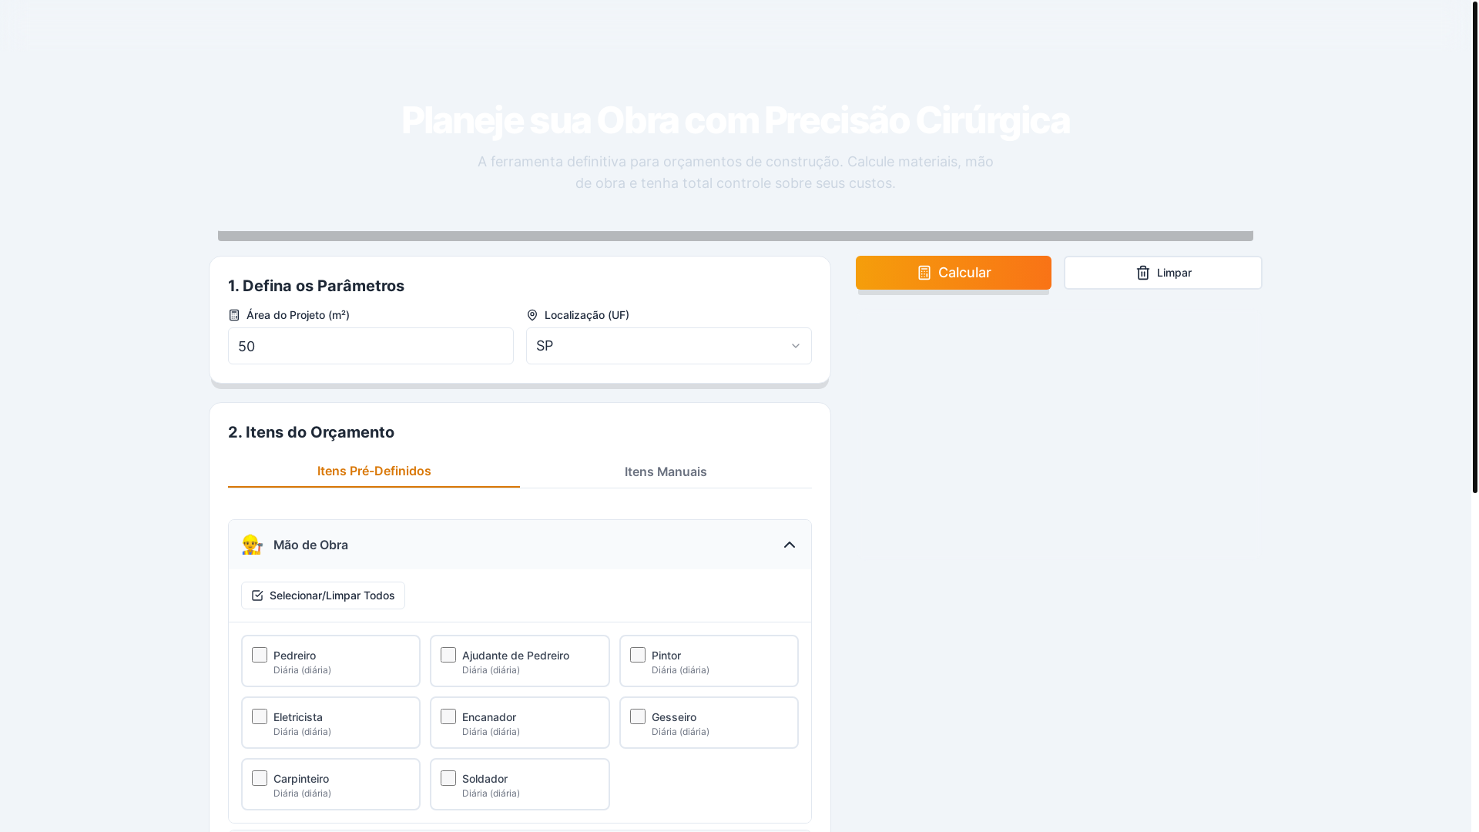
Task: Select the Encanador checkbox
Action: [448, 716]
